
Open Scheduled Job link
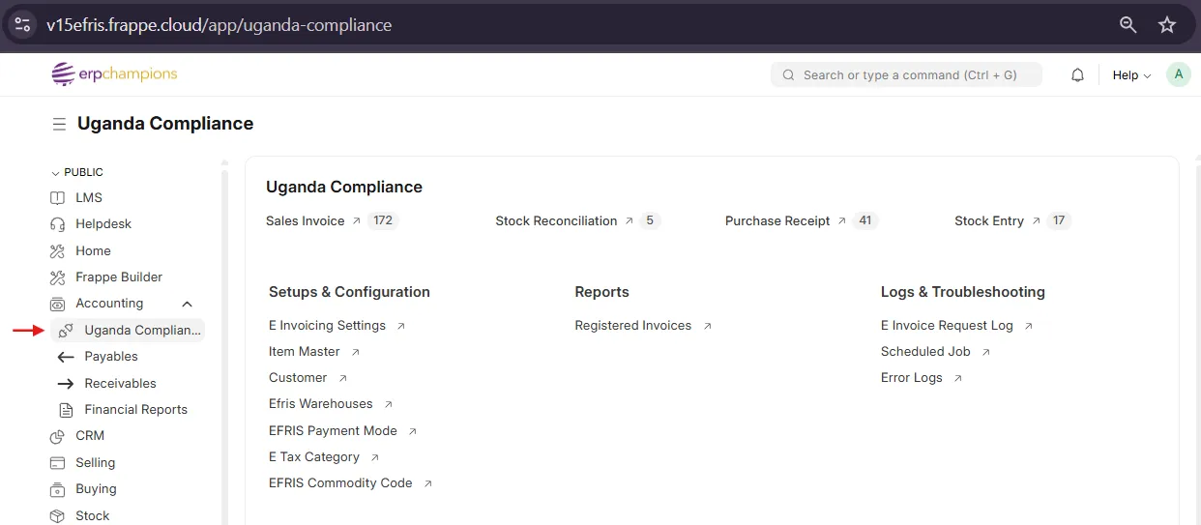pos(925,352)
